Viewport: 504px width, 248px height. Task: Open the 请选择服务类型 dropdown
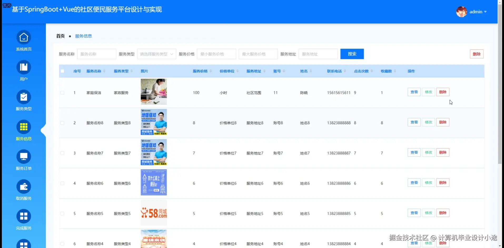156,54
